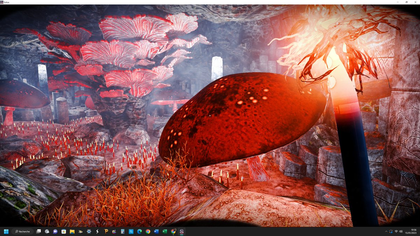Viewport: 420px width, 236px height.
Task: Open Microsoft Word from the taskbar
Action: tap(156, 231)
